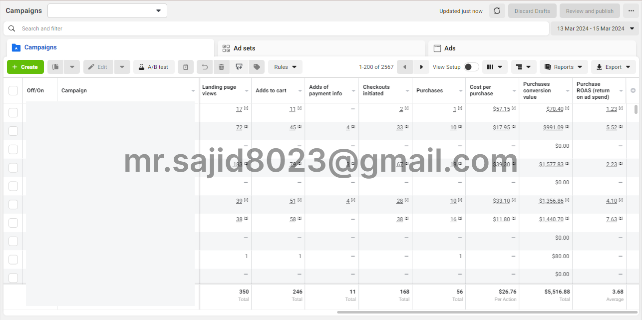This screenshot has width=642, height=320.
Task: Click the A/B test button
Action: [x=154, y=67]
